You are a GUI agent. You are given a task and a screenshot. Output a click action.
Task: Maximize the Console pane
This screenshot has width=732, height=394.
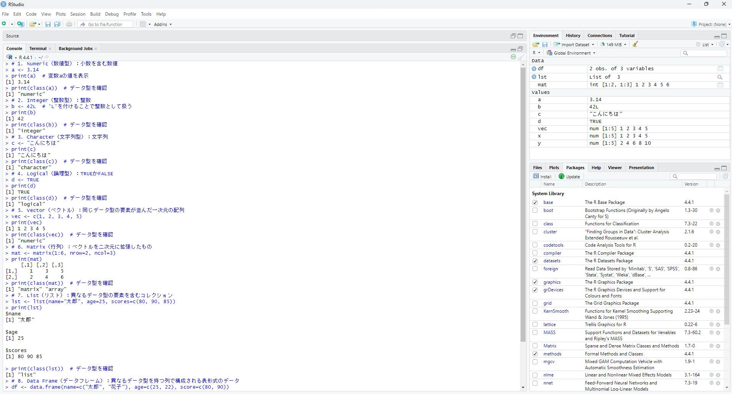pyautogui.click(x=520, y=49)
